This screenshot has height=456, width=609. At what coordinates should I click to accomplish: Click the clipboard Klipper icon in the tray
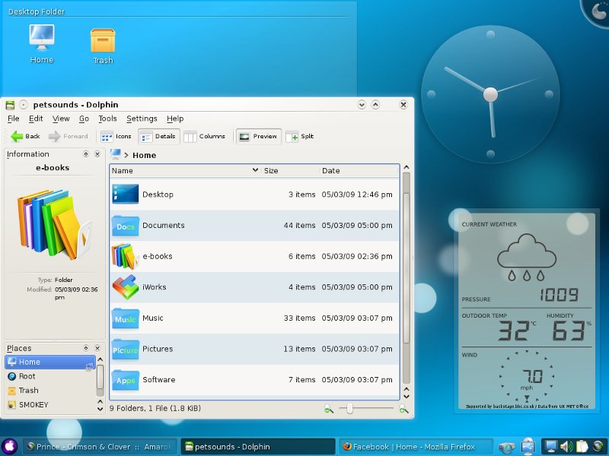pyautogui.click(x=581, y=446)
